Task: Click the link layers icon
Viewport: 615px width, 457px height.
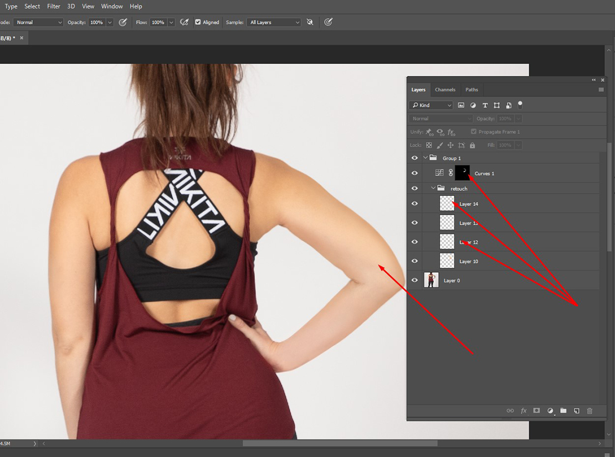Action: [510, 411]
